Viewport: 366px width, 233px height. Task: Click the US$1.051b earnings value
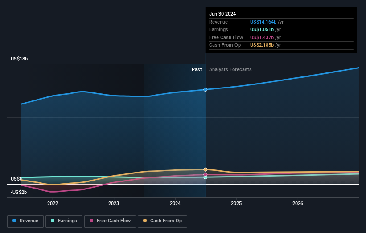click(262, 29)
